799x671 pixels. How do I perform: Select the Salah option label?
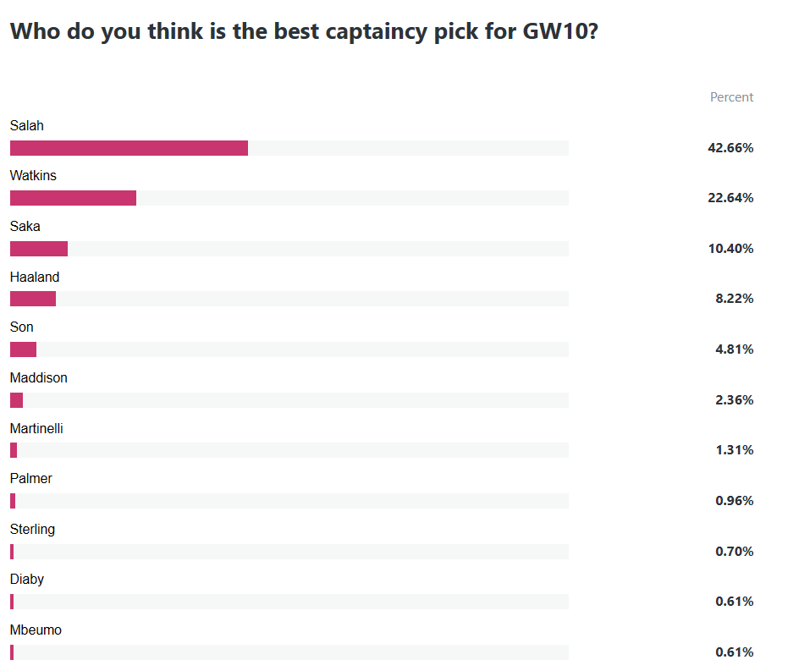pos(27,126)
